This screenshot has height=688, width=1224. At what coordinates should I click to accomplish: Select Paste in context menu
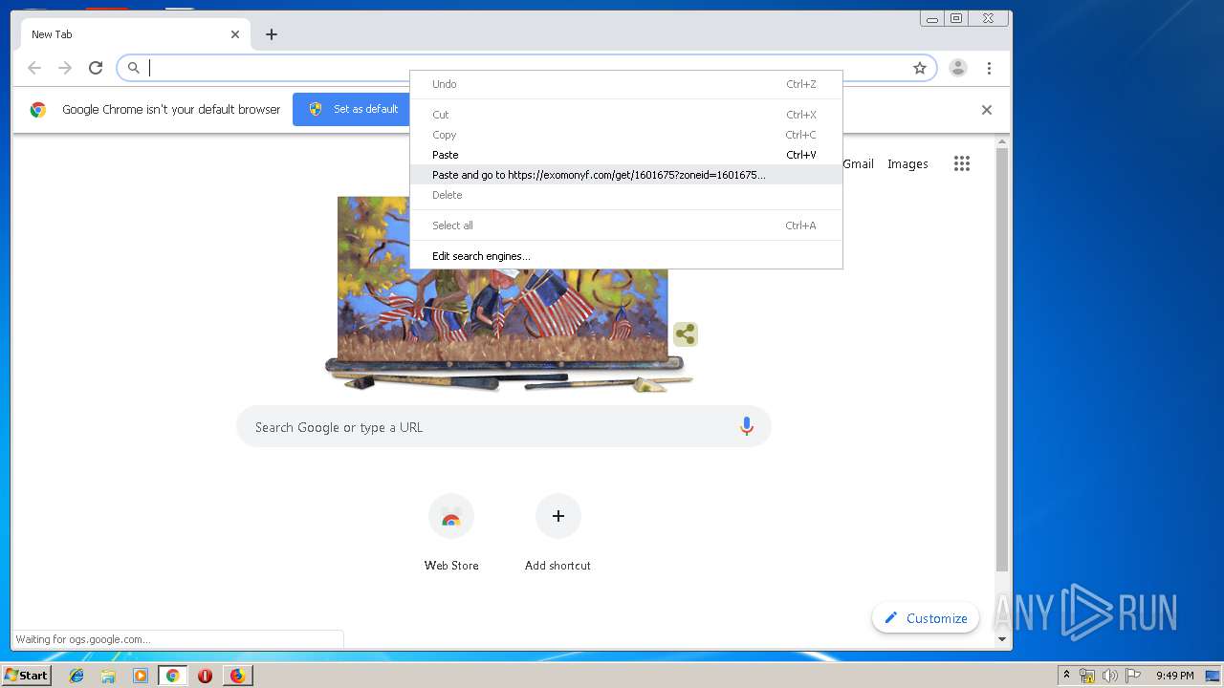click(x=626, y=155)
